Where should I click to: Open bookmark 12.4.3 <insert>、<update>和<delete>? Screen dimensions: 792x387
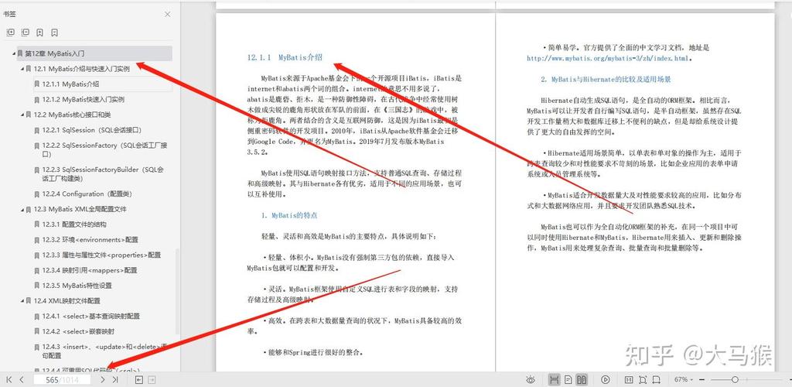(x=104, y=351)
